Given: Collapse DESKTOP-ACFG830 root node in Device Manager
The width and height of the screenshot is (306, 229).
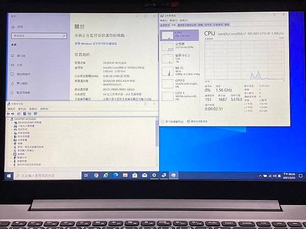Looking at the screenshot, I should (x=8, y=119).
